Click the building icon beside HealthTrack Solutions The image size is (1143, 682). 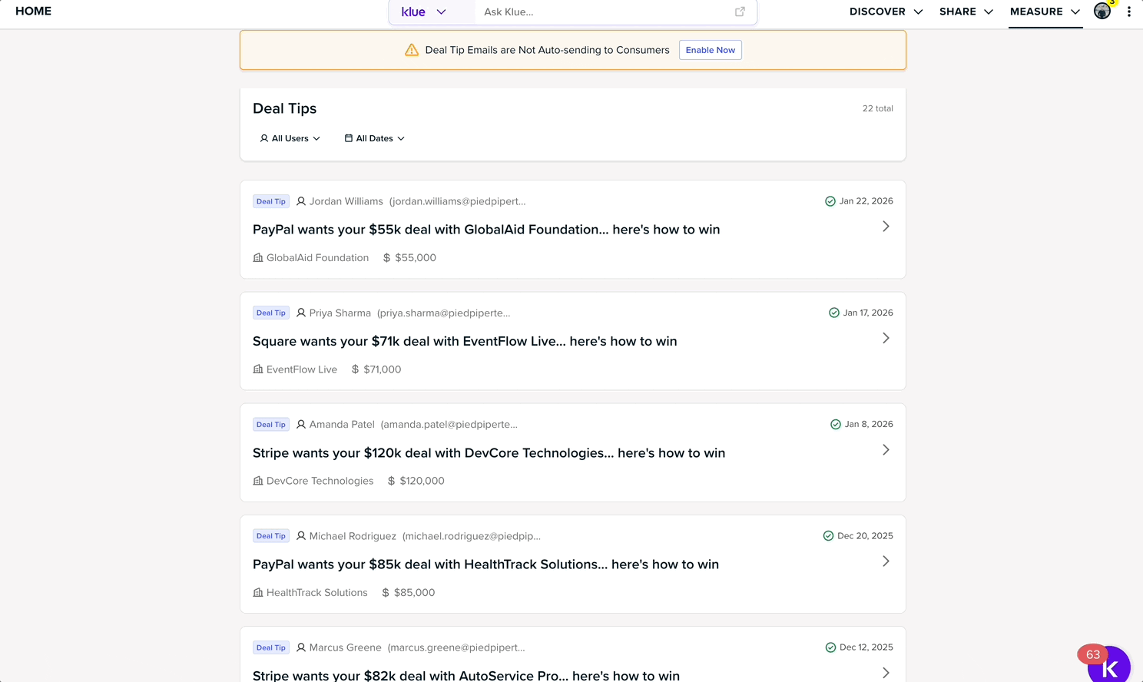coord(258,593)
